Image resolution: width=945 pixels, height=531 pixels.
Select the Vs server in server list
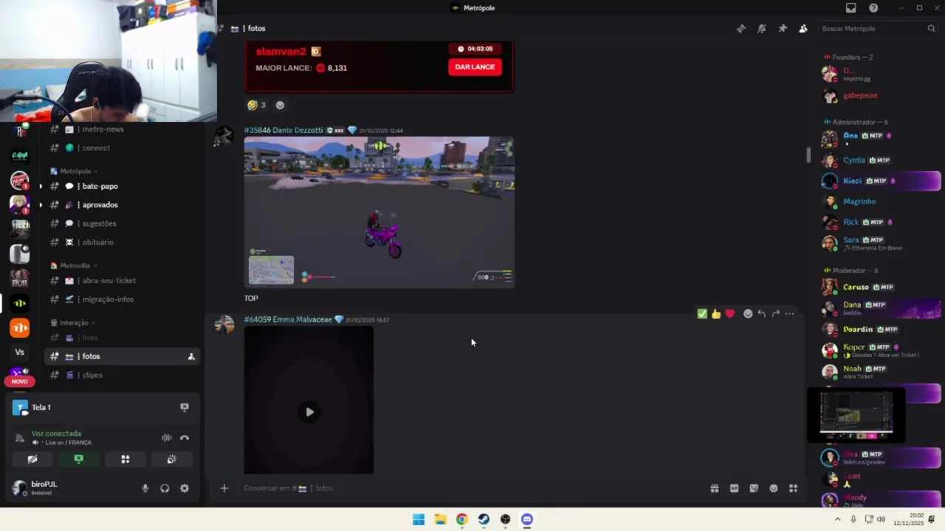click(20, 353)
